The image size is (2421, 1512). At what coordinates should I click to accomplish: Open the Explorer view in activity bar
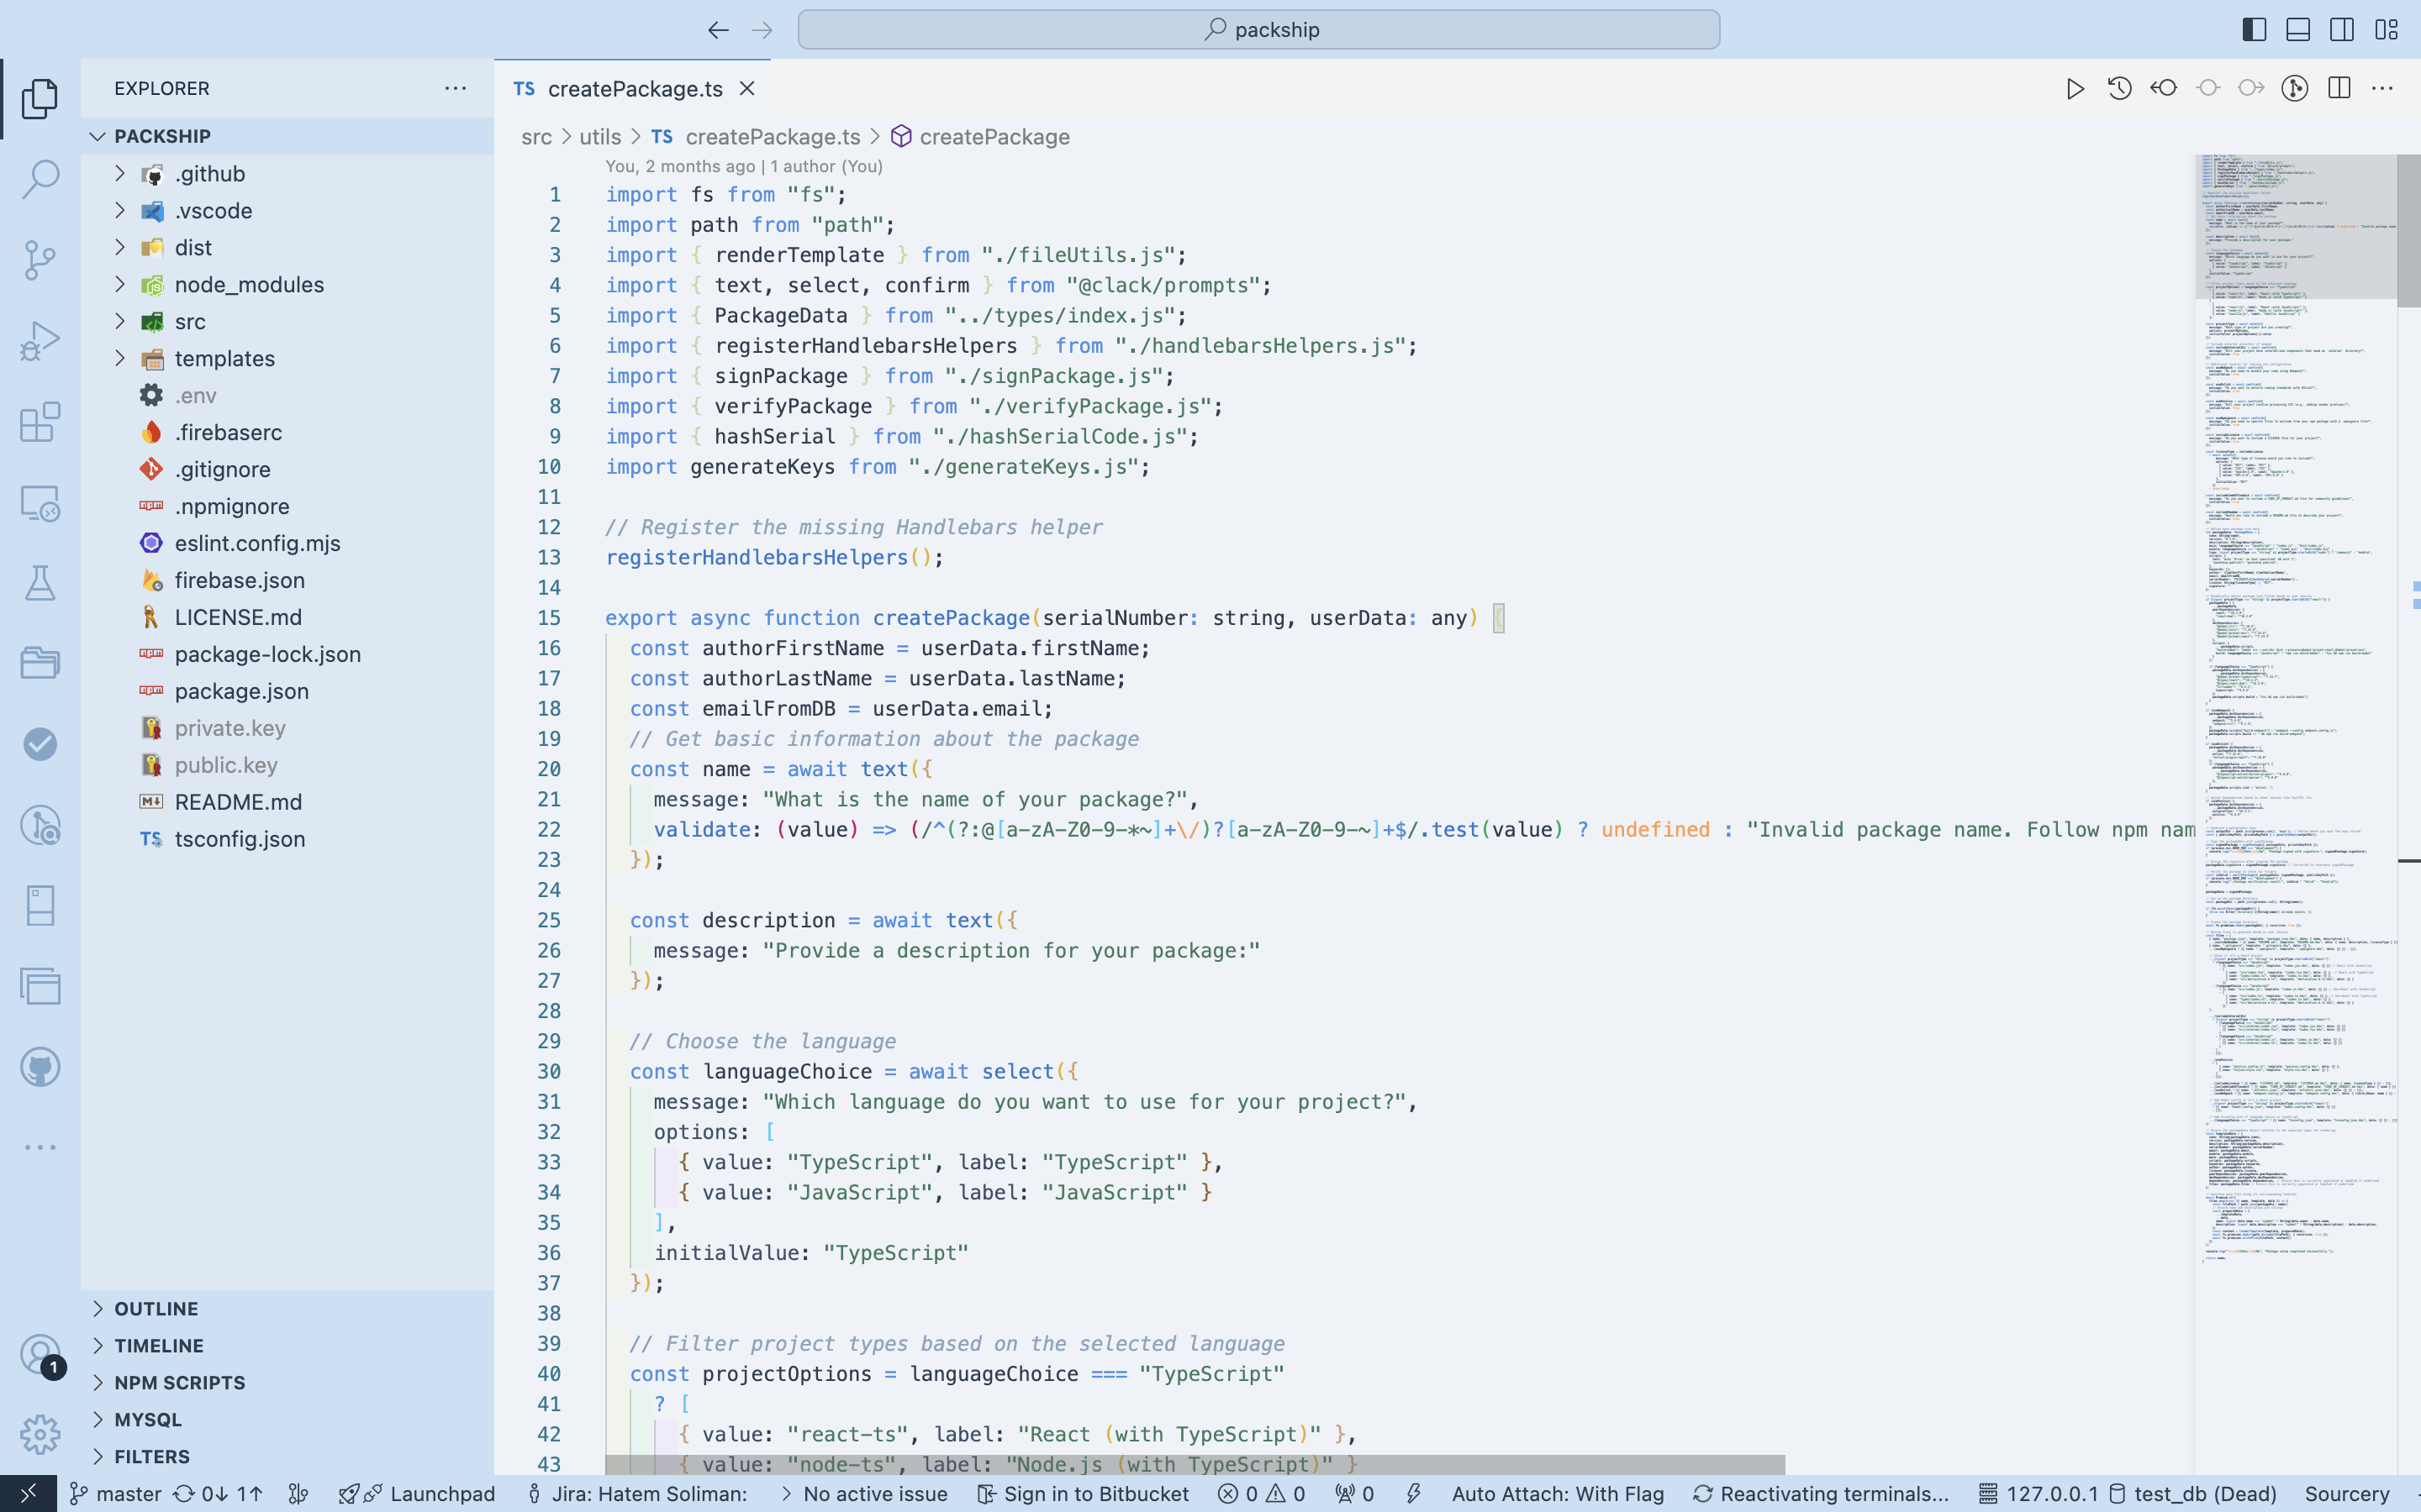click(40, 98)
